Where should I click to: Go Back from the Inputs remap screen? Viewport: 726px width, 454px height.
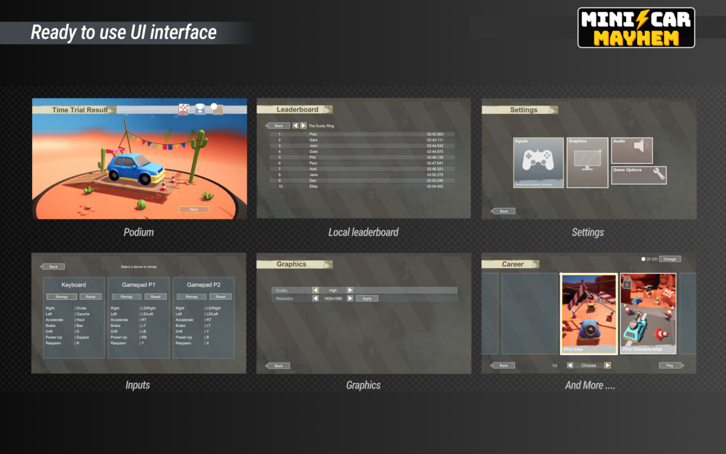(x=53, y=267)
